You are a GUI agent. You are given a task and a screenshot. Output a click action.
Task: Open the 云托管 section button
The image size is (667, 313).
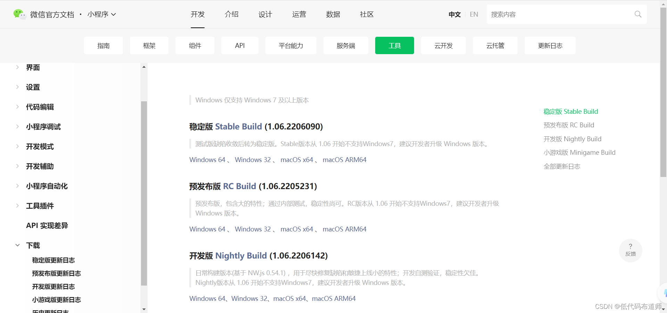coord(495,45)
